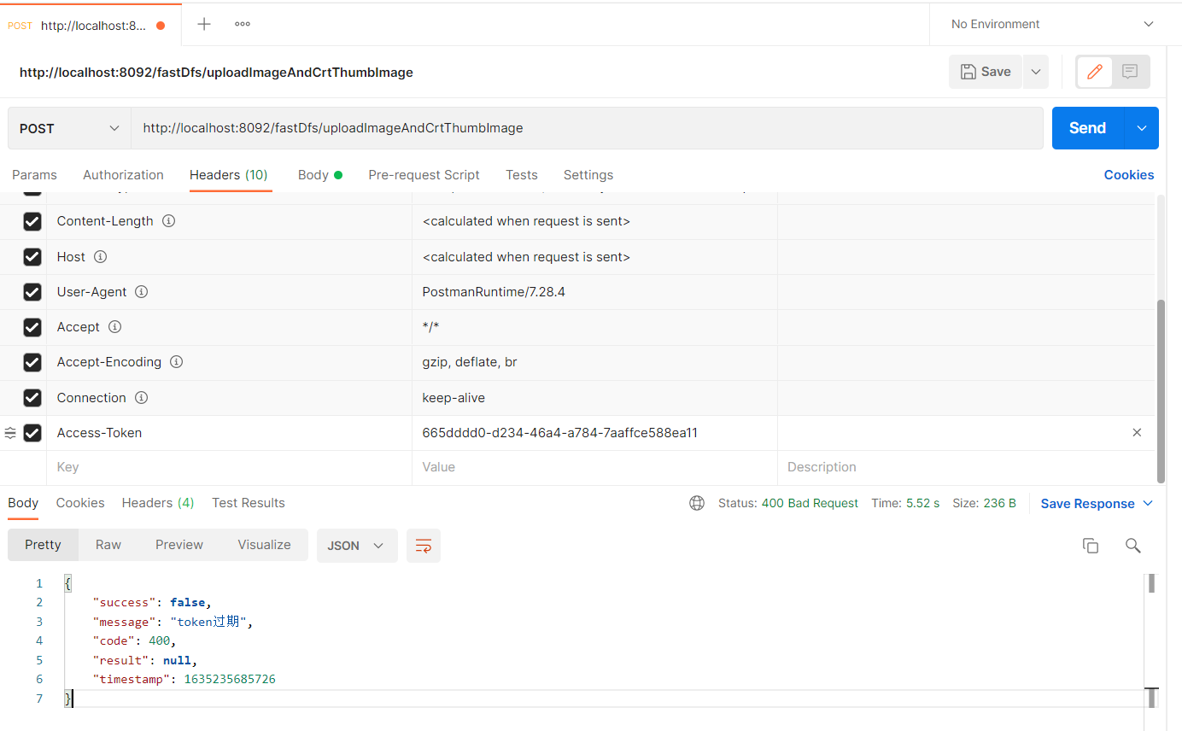Open a new request tab with plus icon
This screenshot has height=731, width=1182.
click(204, 24)
